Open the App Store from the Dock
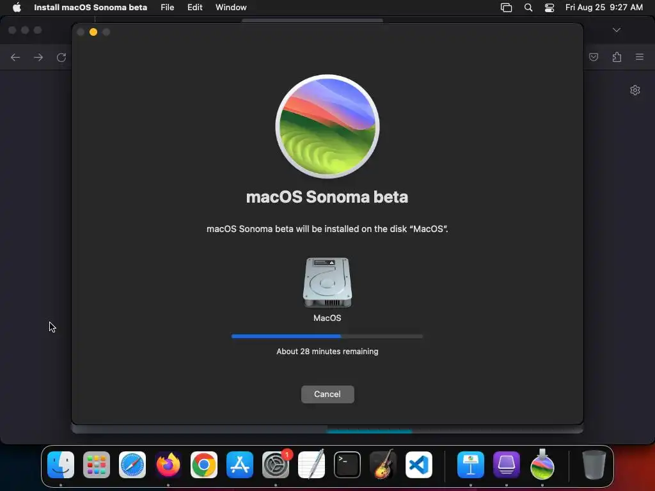 (240, 465)
